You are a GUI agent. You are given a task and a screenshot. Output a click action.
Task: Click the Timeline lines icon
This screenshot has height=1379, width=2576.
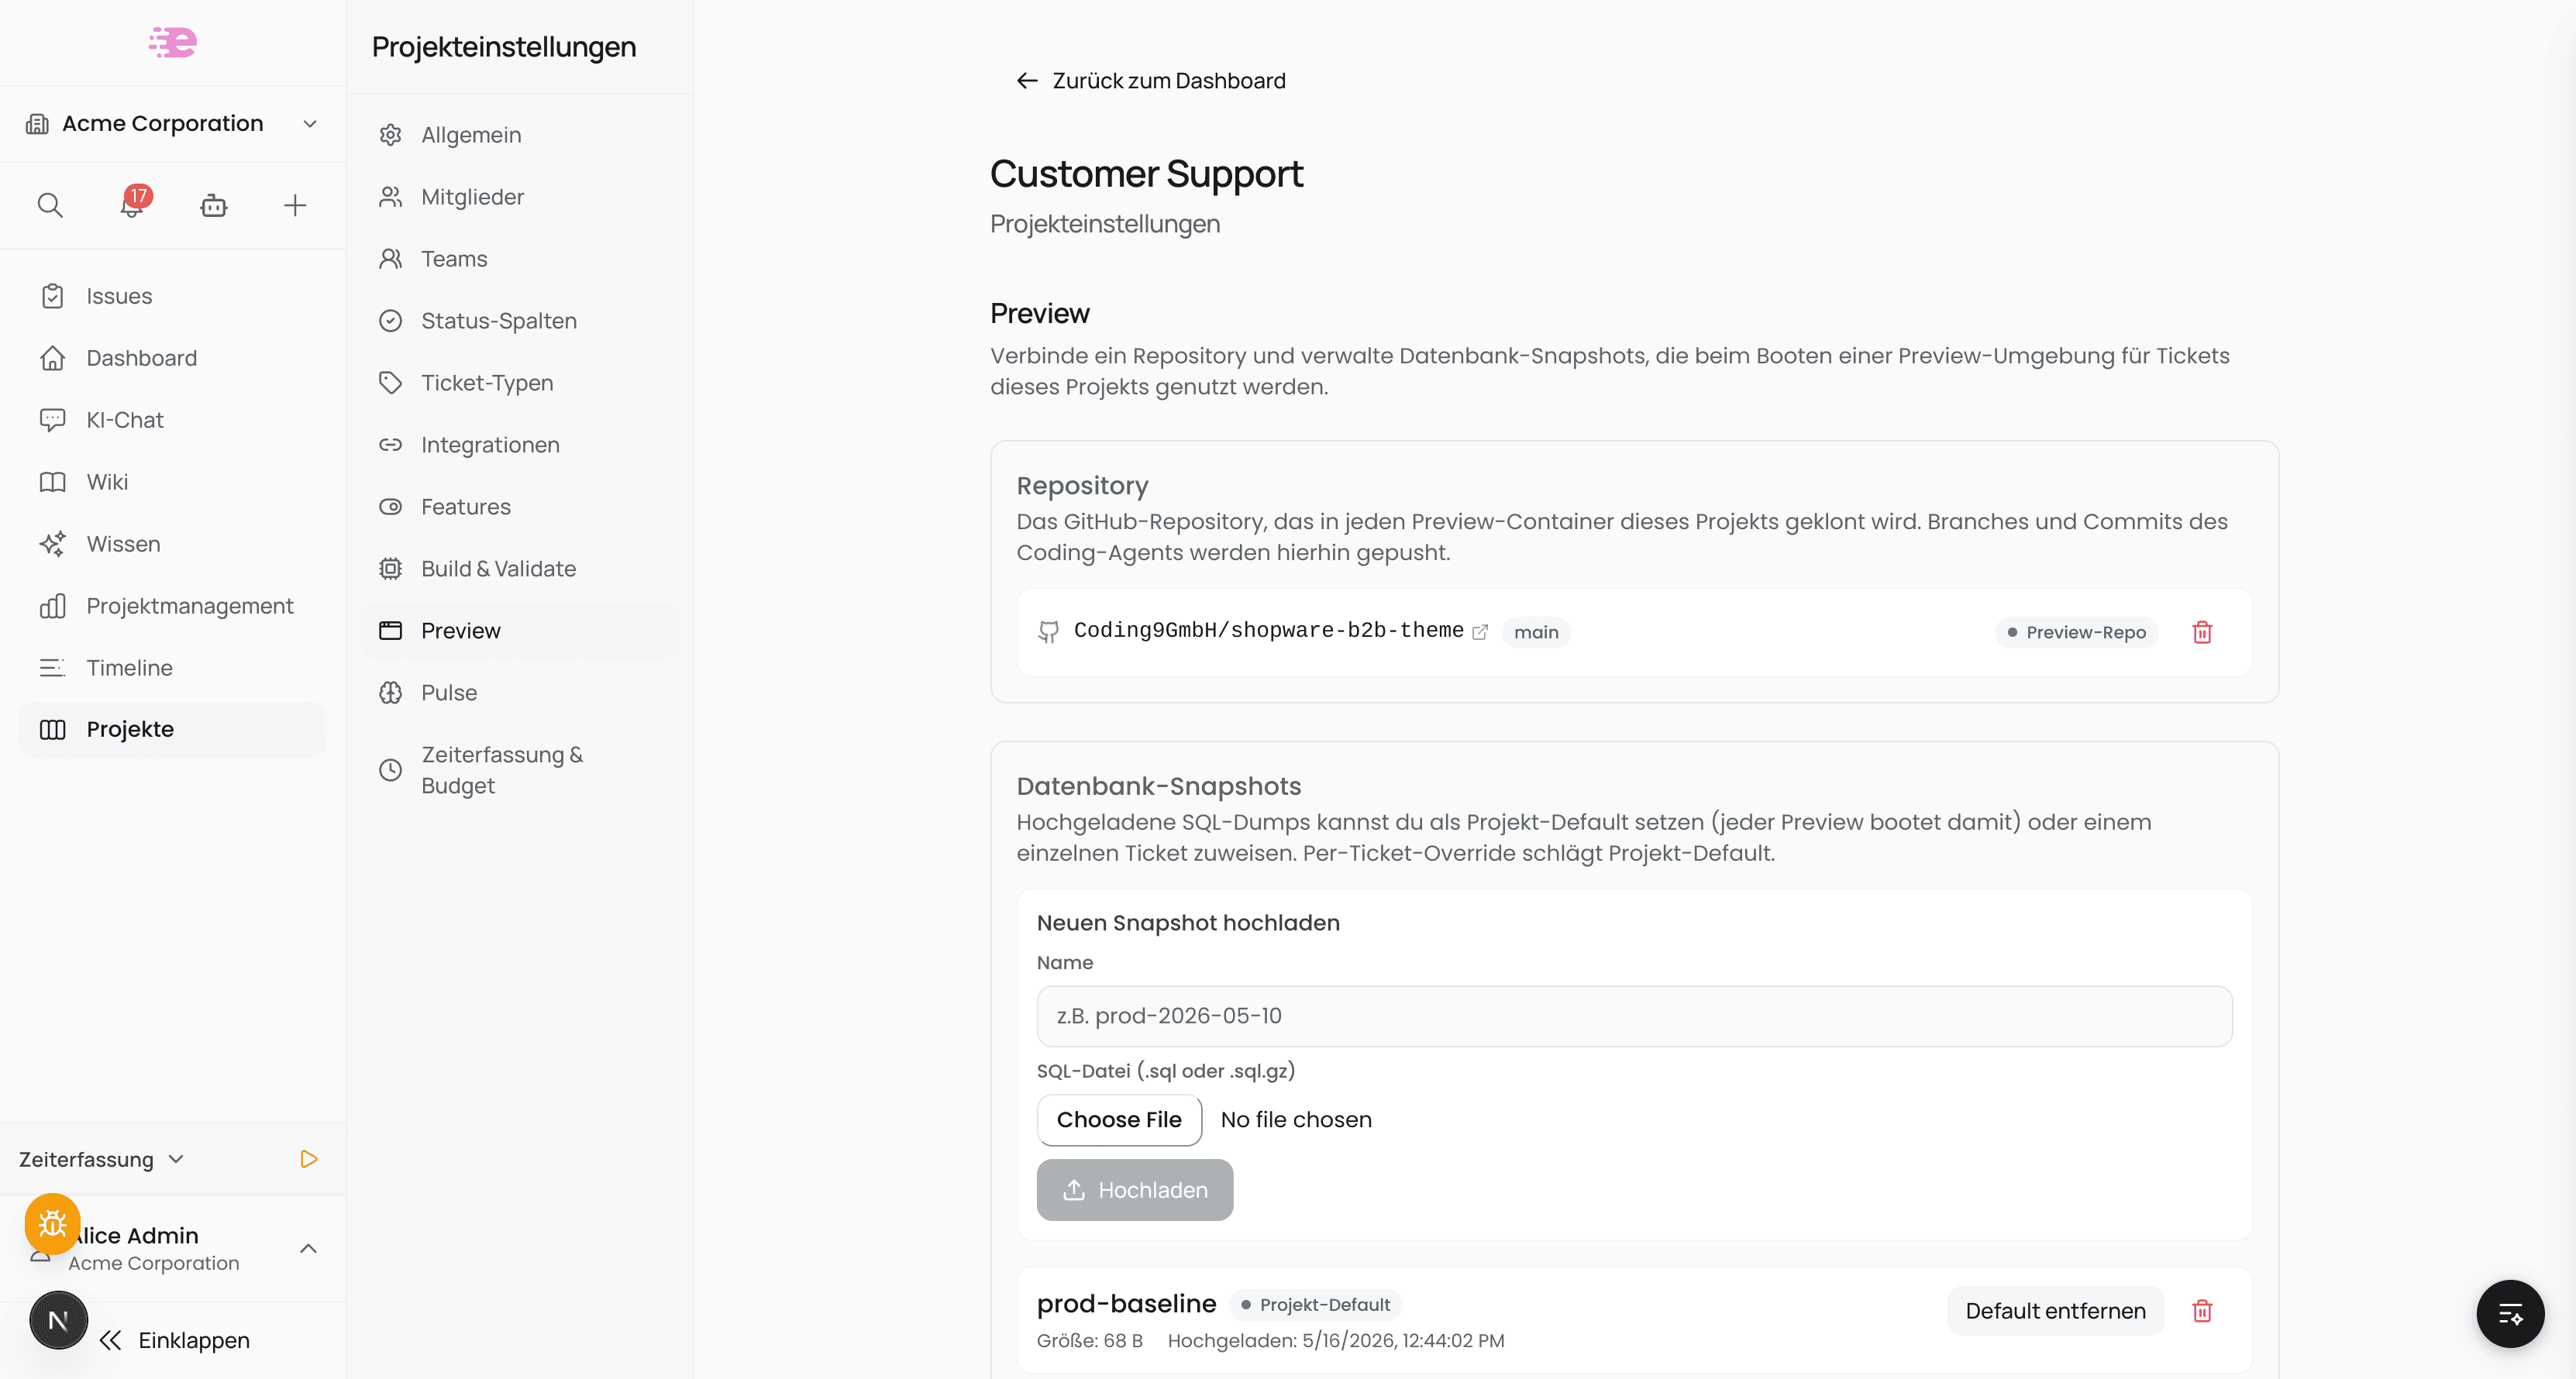coord(53,668)
